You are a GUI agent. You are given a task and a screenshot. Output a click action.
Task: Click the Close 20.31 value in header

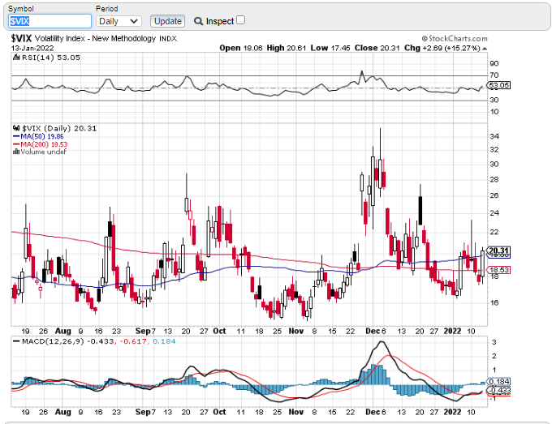(377, 48)
